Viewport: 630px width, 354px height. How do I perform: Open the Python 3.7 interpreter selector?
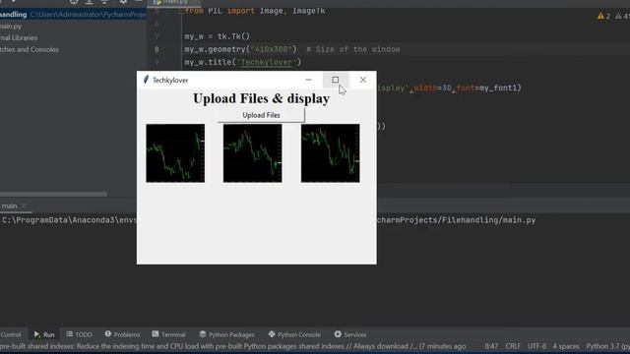click(x=607, y=346)
